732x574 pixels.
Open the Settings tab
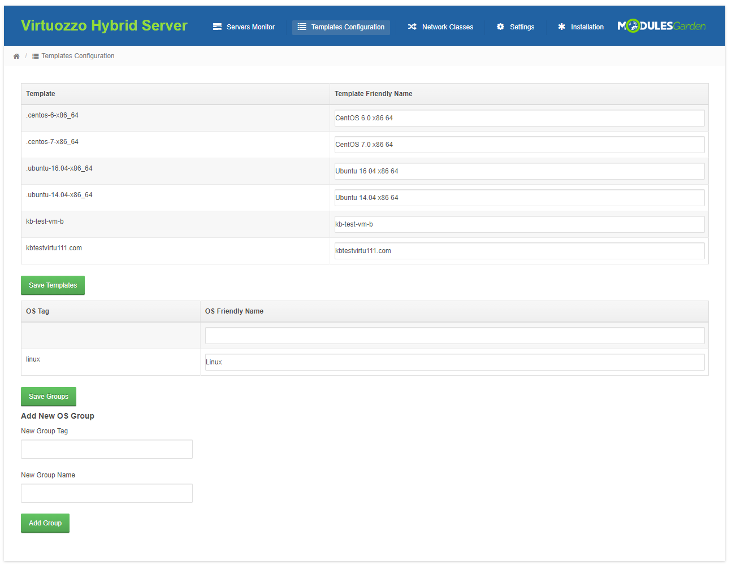click(516, 27)
